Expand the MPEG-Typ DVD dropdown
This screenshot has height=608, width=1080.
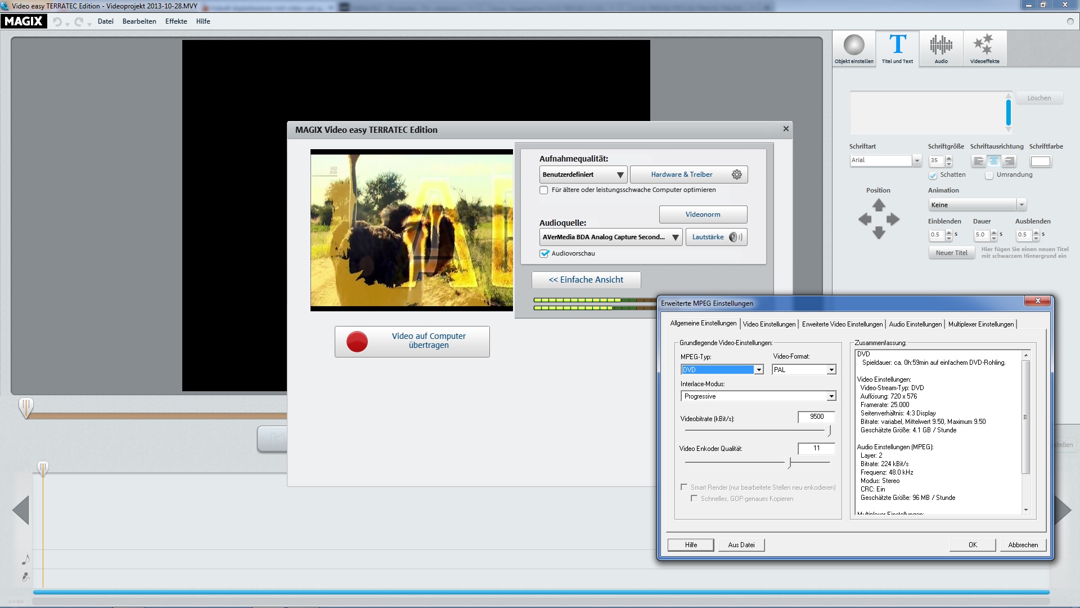(759, 370)
